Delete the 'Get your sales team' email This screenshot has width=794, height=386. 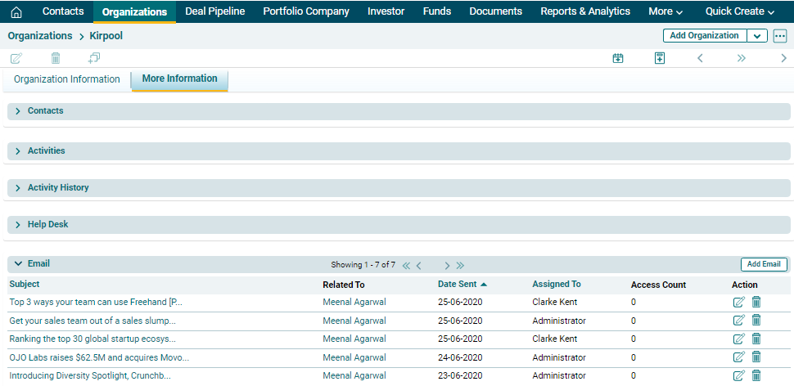tap(756, 321)
